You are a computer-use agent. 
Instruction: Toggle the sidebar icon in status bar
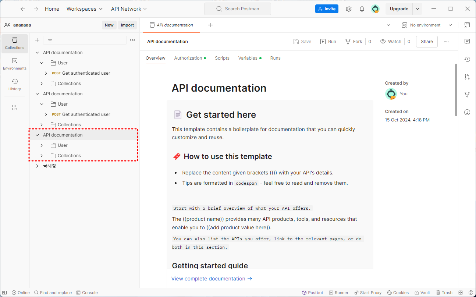4,293
